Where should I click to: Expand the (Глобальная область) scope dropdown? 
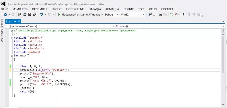pos(114,26)
